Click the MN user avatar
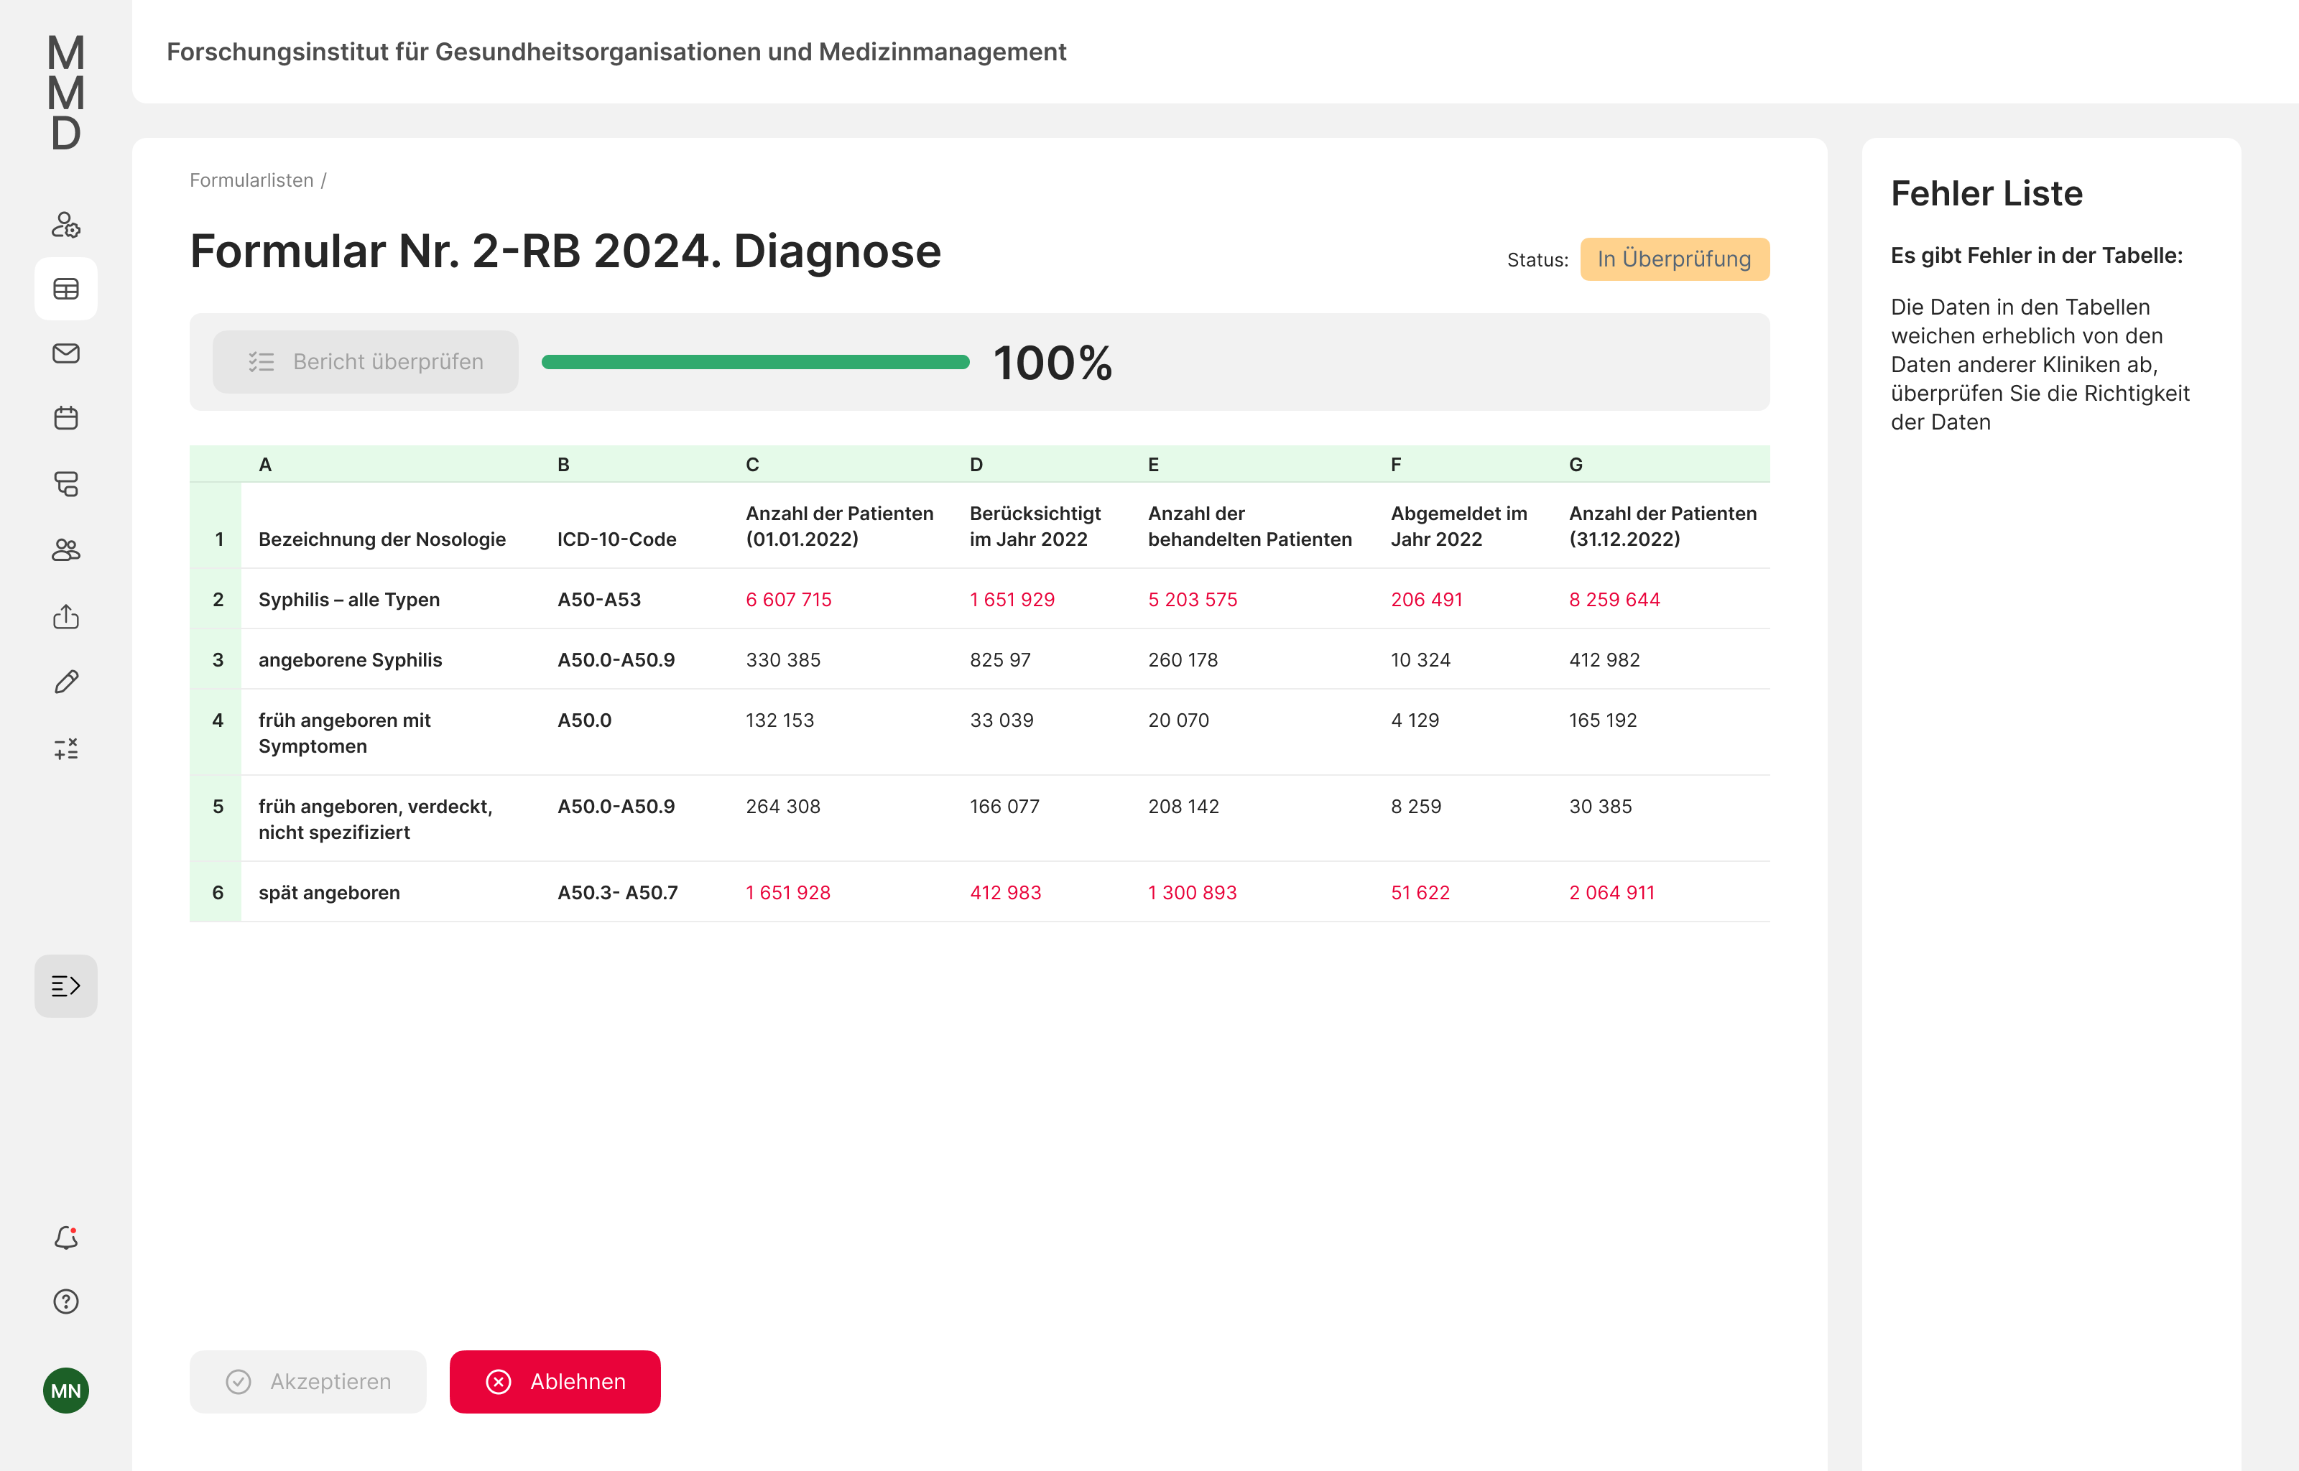The image size is (2299, 1471). [x=66, y=1390]
